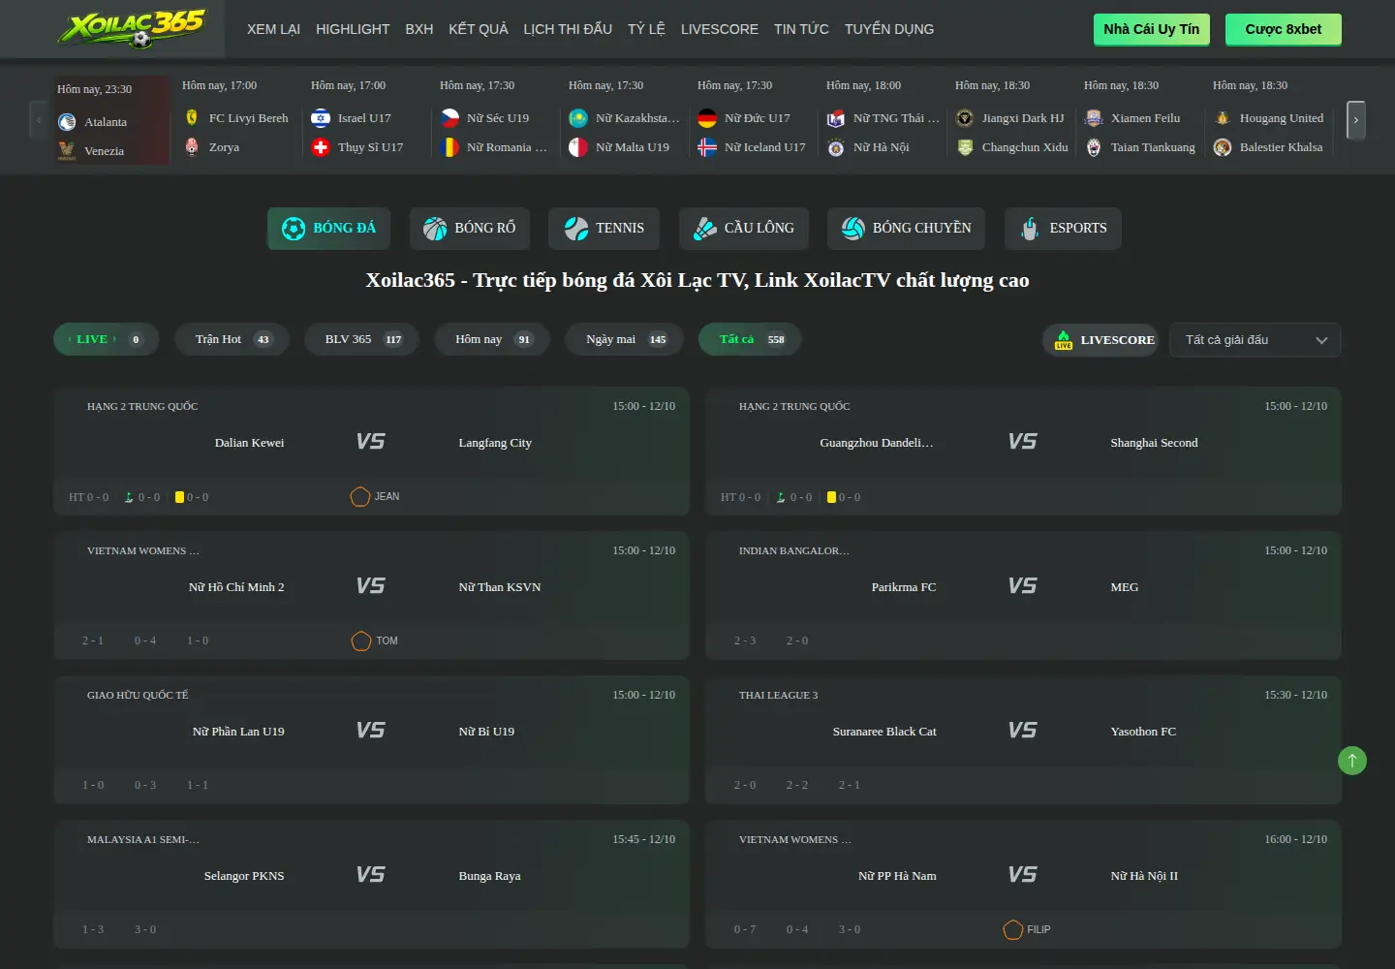Click the TOM commentator avatar icon
The height and width of the screenshot is (969, 1395).
point(361,641)
